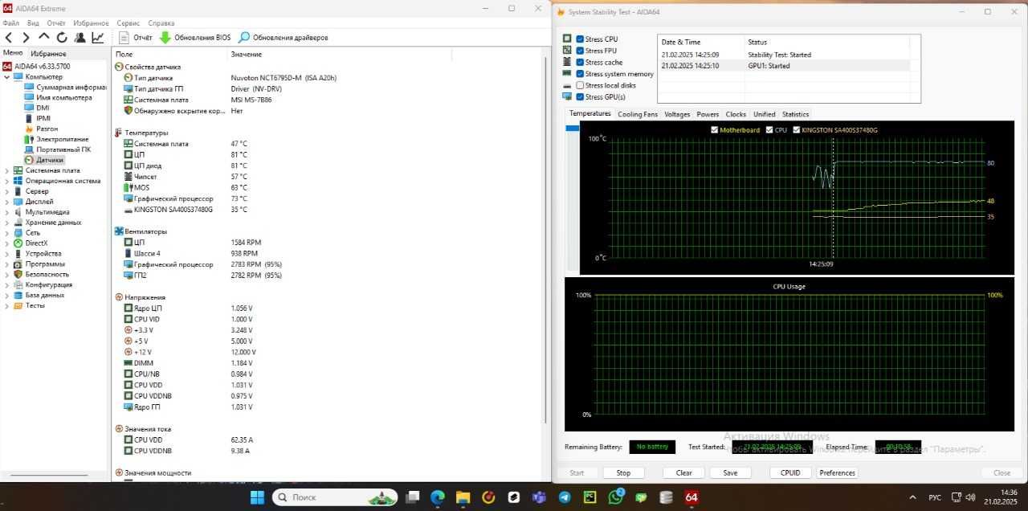Disable the Stress CPU checkbox
This screenshot has width=1028, height=511.
[580, 39]
